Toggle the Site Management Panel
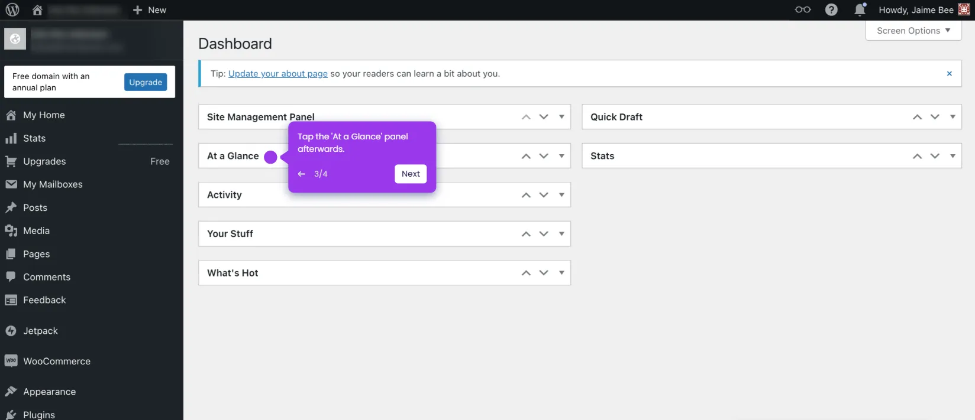Image resolution: width=975 pixels, height=420 pixels. [561, 117]
